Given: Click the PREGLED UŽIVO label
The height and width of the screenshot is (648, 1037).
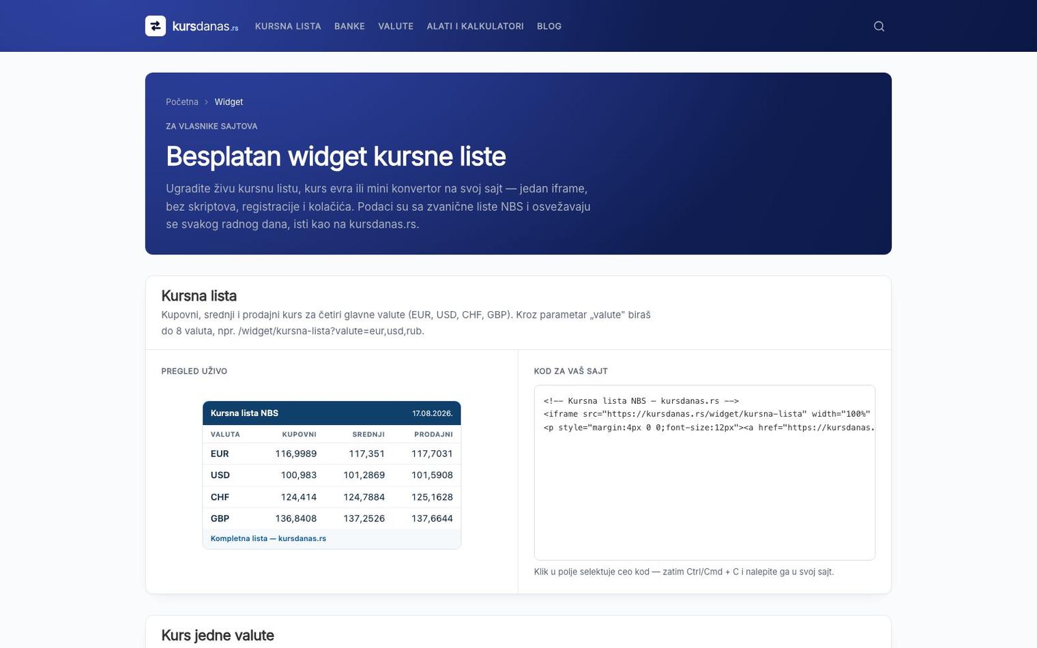Looking at the screenshot, I should 194,371.
